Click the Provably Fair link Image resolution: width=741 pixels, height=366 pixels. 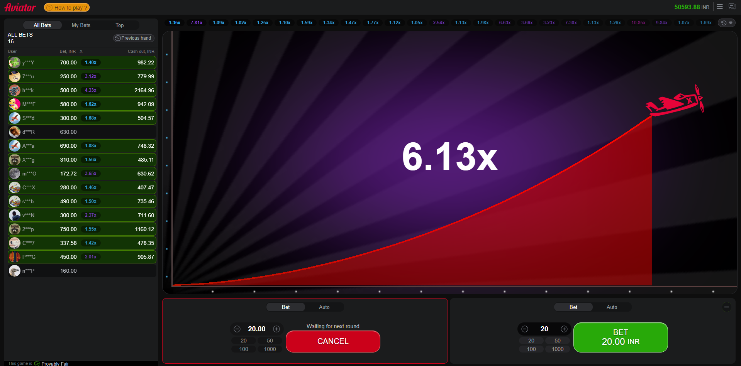click(55, 364)
